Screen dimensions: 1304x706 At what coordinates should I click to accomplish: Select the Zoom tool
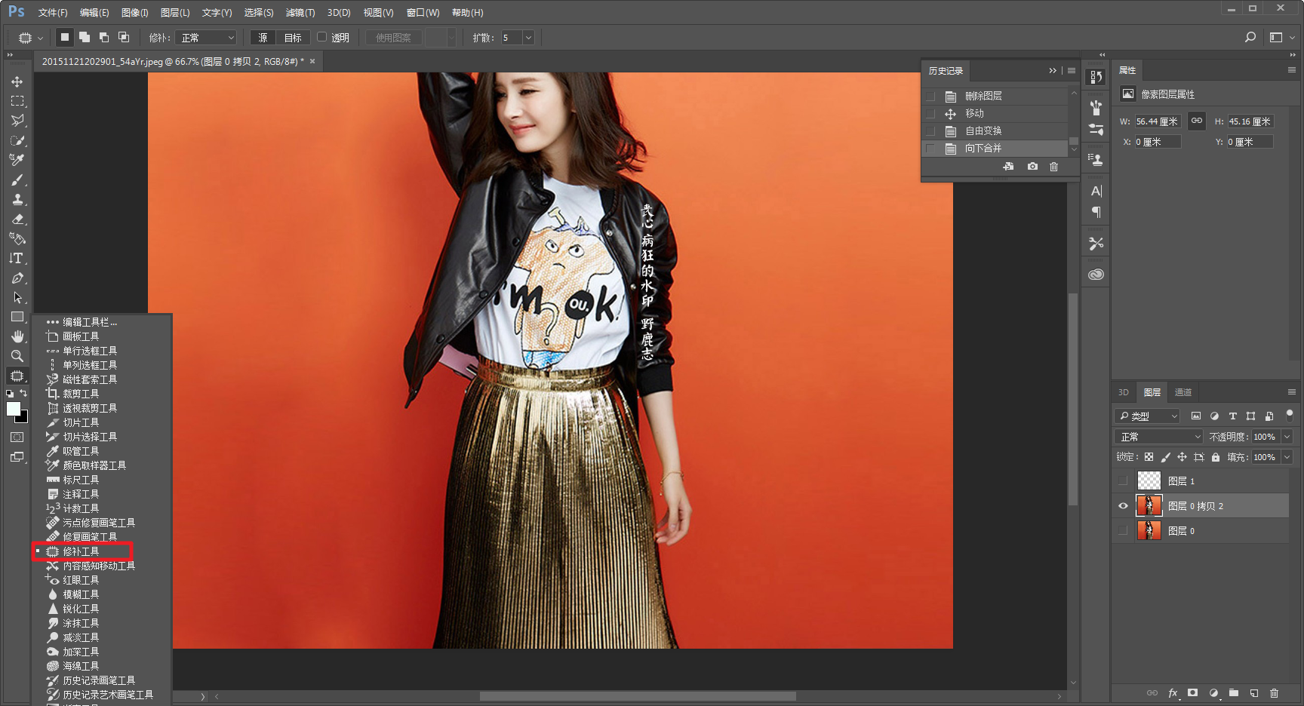[17, 356]
